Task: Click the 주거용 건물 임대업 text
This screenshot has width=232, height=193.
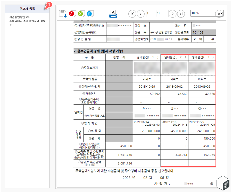Action: (x=161, y=32)
